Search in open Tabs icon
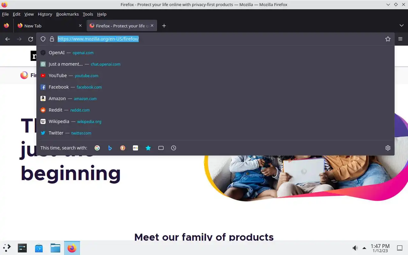The height and width of the screenshot is (255, 408). pos(161,148)
